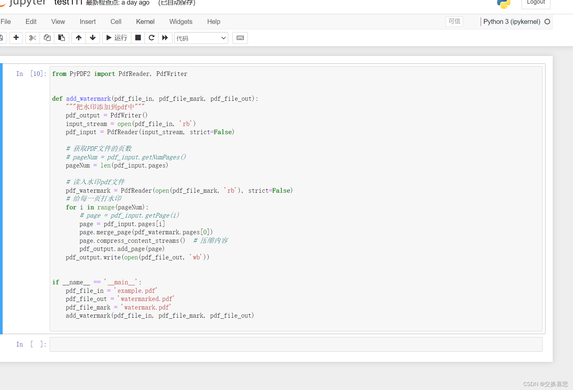Click the Python logo icon
The height and width of the screenshot is (390, 573).
coord(504,4)
